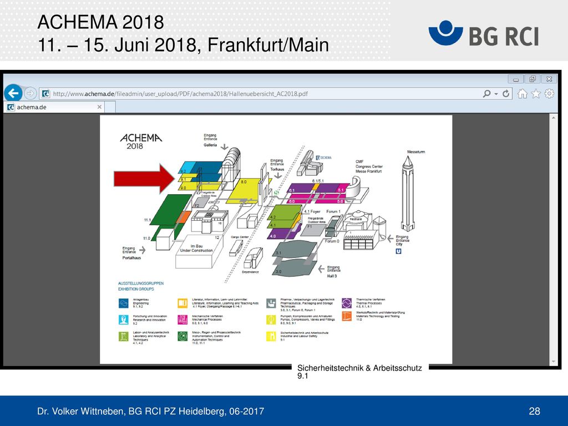
Task: Close the browser window
Action: coord(549,79)
